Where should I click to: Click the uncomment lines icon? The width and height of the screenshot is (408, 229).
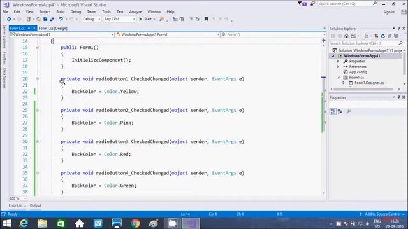point(197,19)
